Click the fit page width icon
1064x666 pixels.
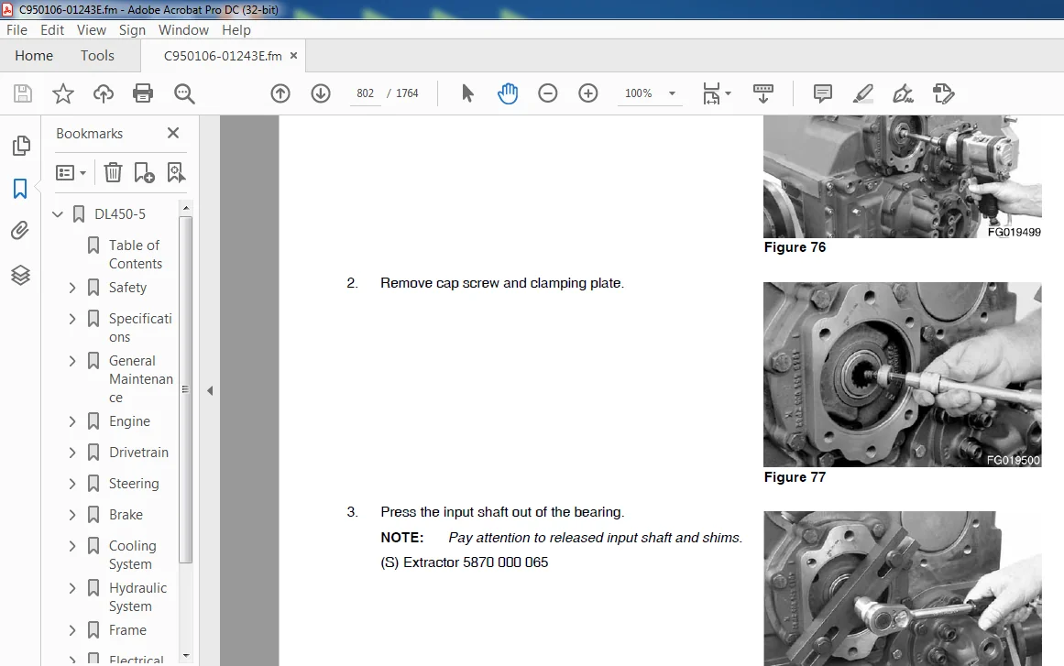pos(711,93)
